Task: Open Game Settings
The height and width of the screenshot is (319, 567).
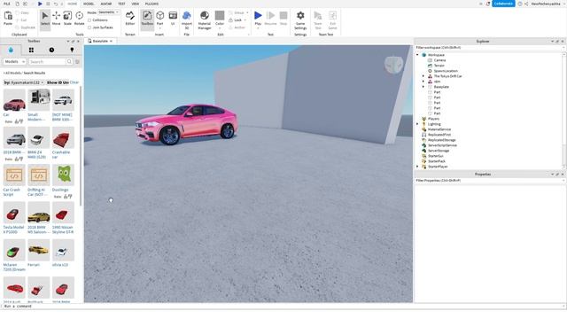Action: (x=300, y=19)
